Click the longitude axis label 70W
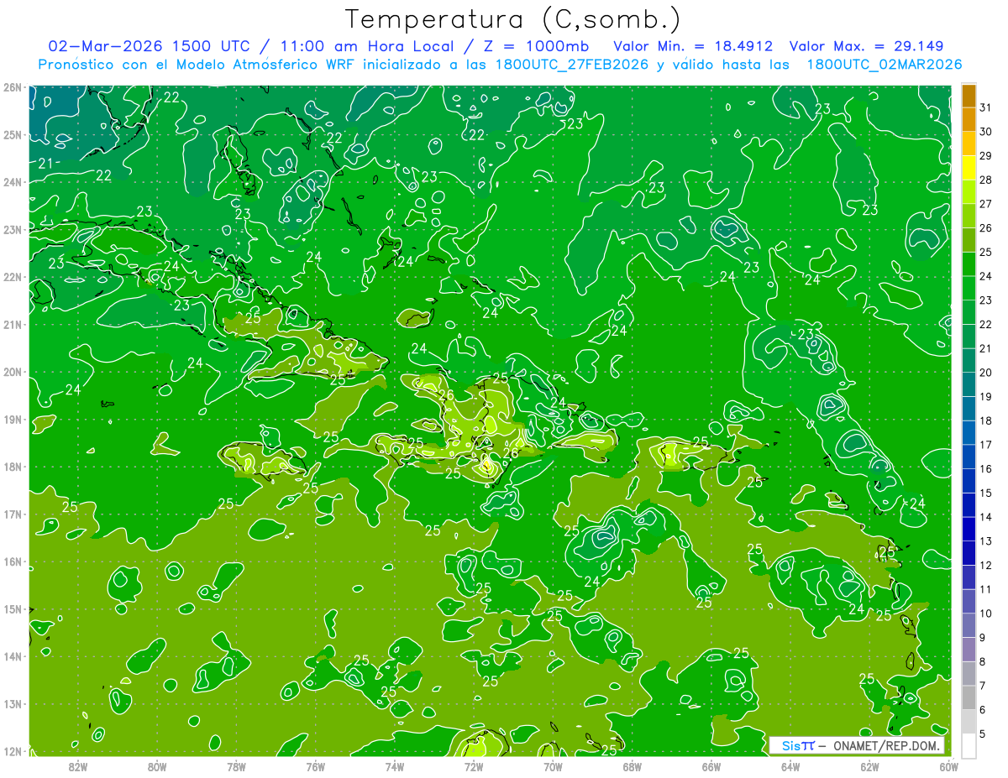This screenshot has width=1008, height=778. [x=553, y=766]
